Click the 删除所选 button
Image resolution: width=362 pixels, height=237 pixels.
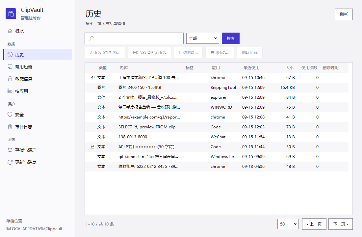click(x=250, y=52)
